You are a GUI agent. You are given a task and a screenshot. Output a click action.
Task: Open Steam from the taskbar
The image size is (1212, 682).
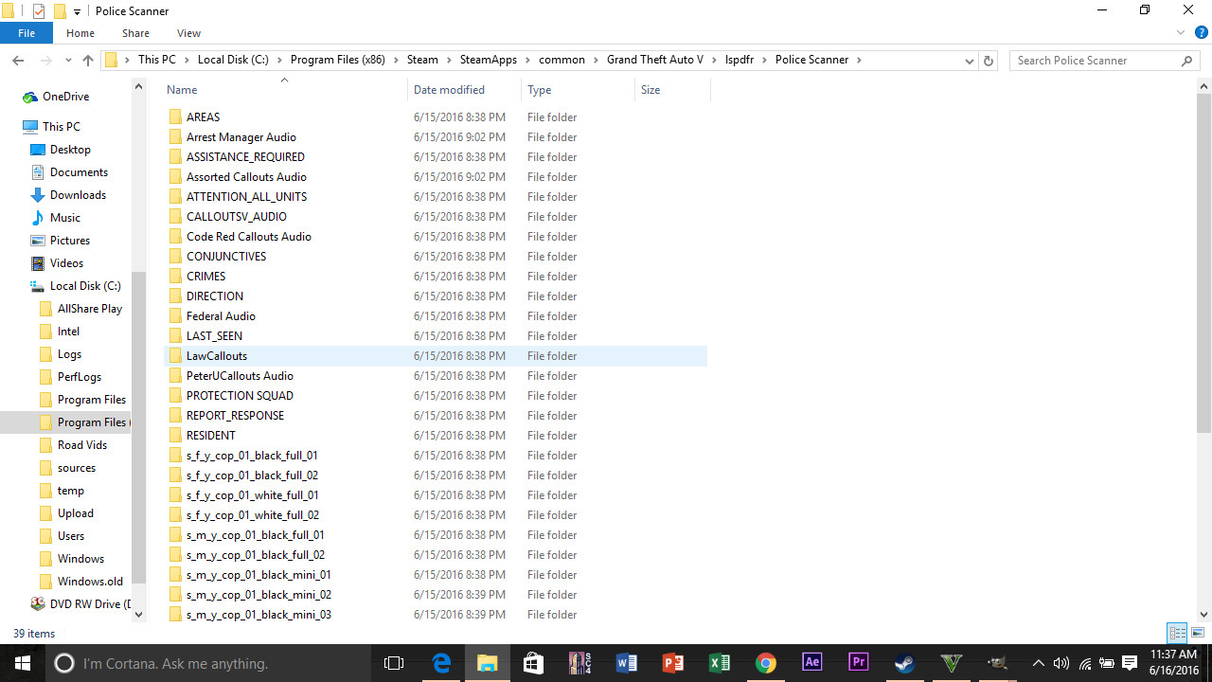(904, 663)
